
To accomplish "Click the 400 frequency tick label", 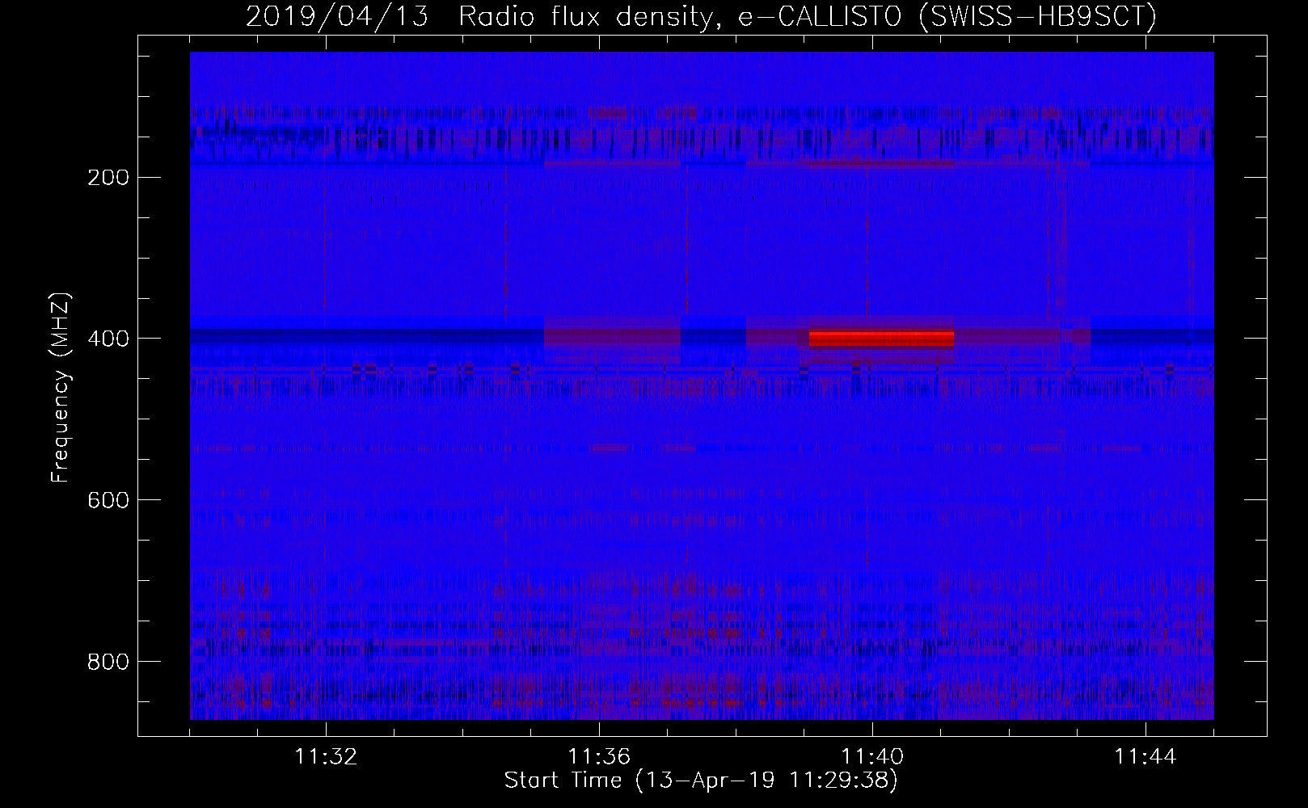I will click(108, 339).
